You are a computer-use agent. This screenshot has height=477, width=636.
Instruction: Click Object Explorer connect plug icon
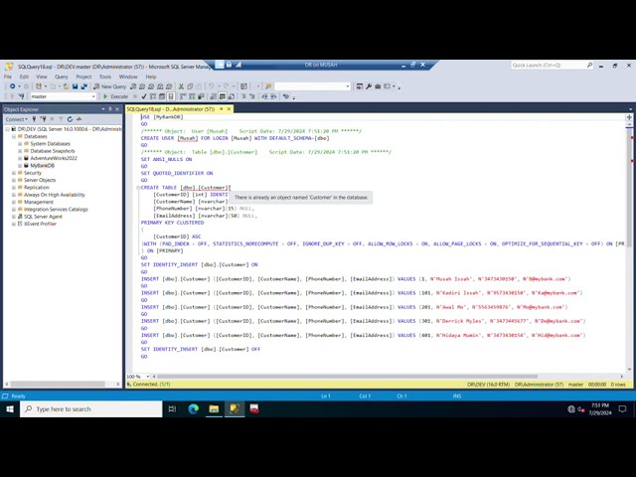click(x=35, y=119)
